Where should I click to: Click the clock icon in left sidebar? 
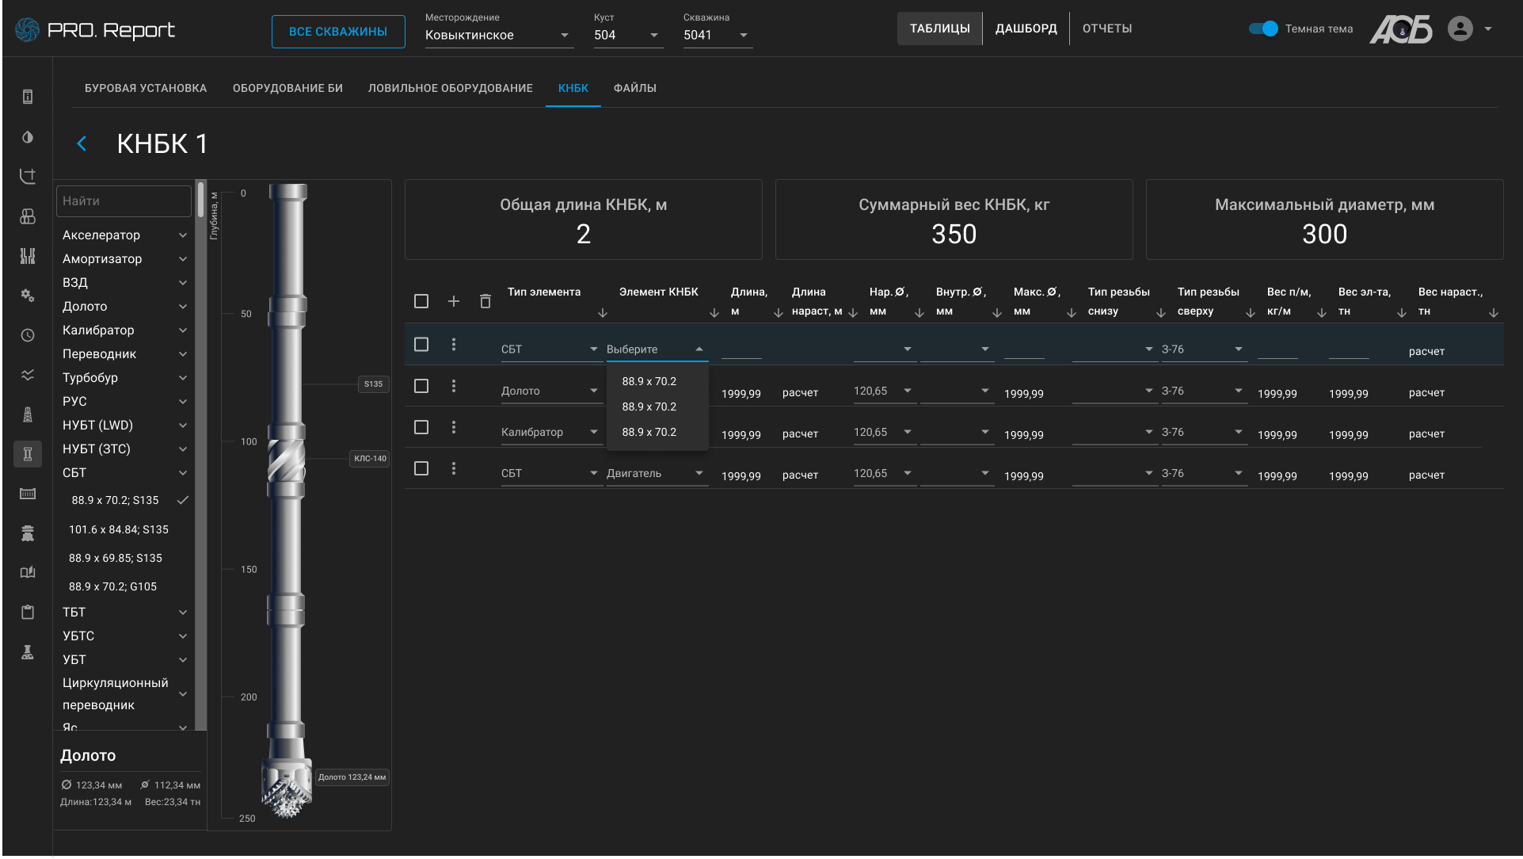[x=28, y=335]
